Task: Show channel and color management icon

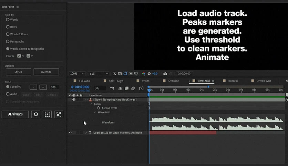Action: 144,74
